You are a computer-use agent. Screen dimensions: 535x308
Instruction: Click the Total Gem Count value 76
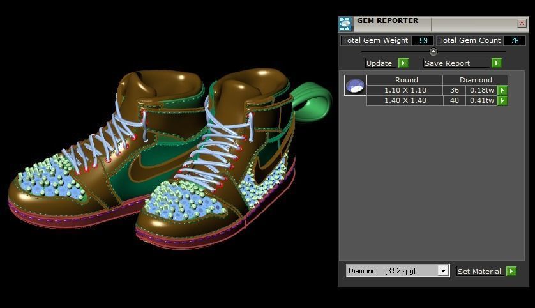(515, 41)
